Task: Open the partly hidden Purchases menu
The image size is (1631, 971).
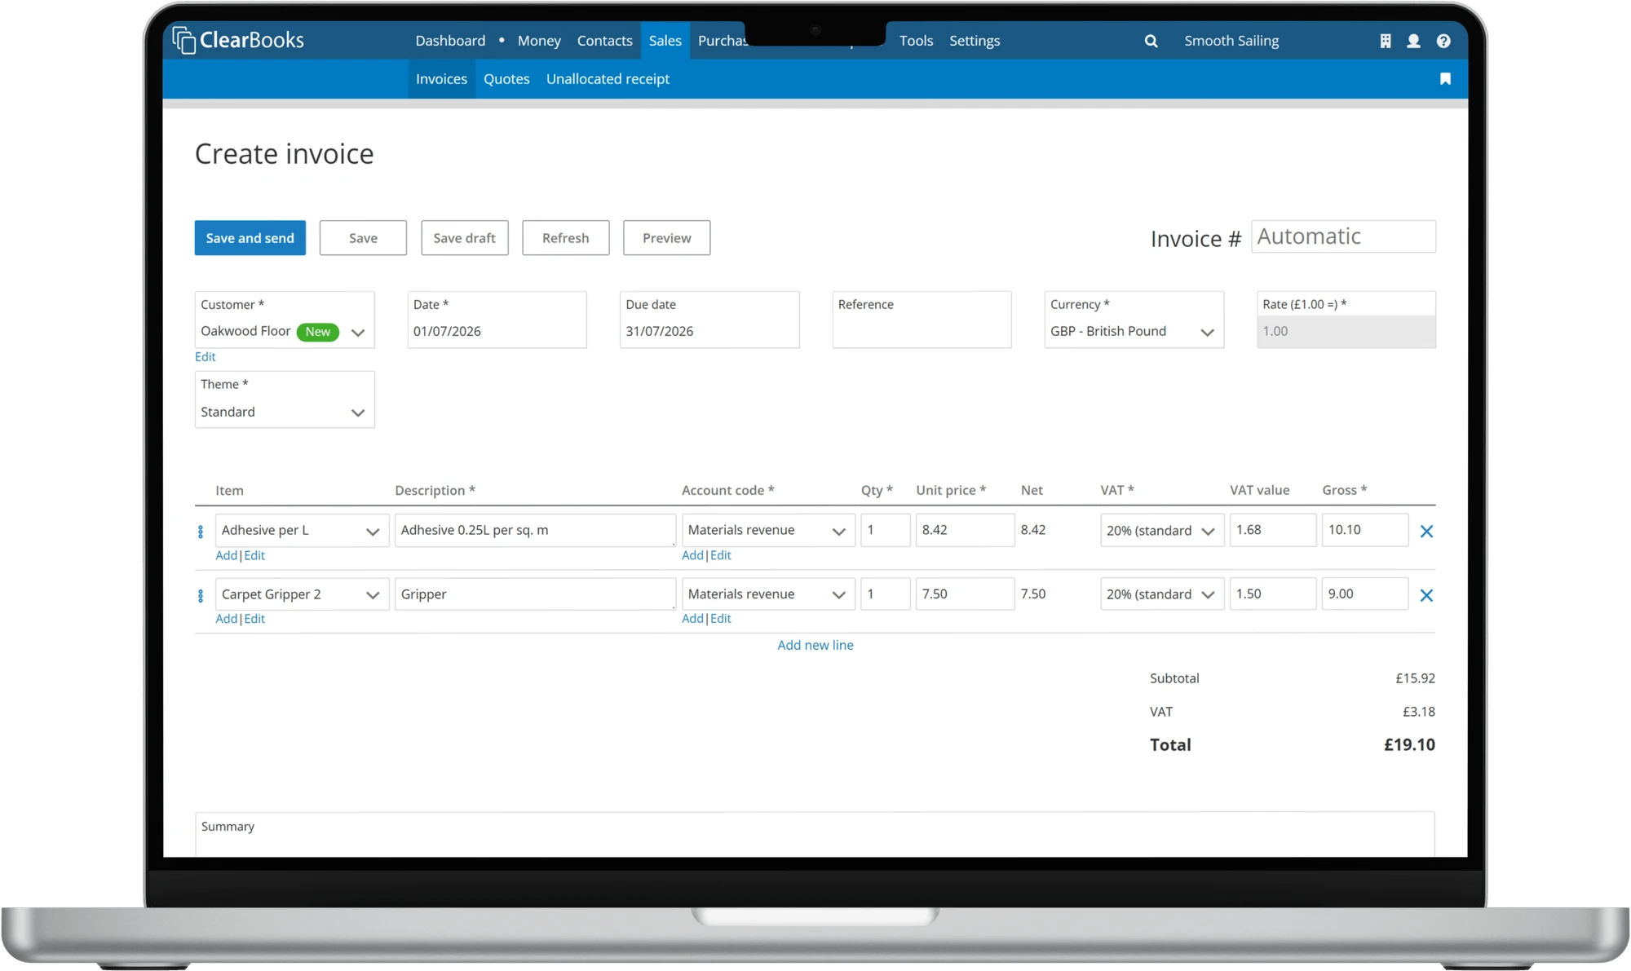Action: pos(722,41)
